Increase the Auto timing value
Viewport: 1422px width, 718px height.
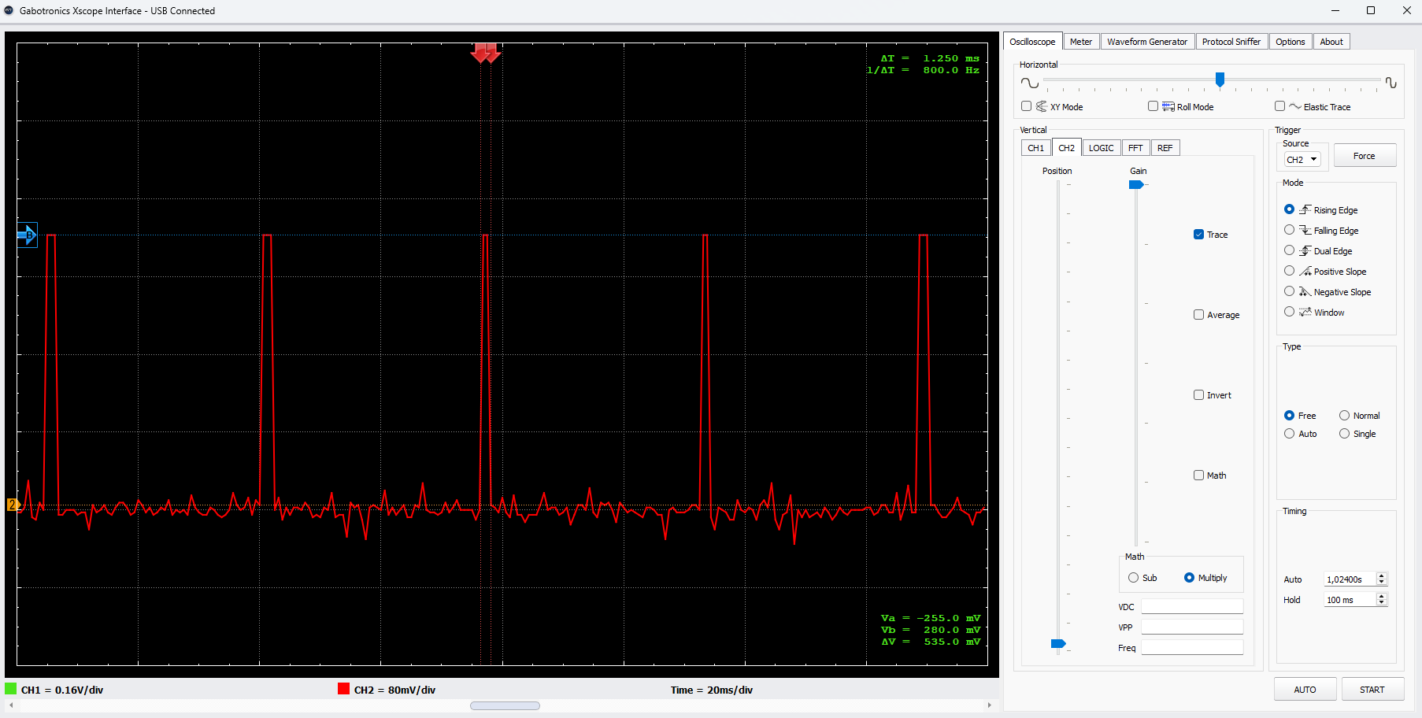pyautogui.click(x=1381, y=576)
